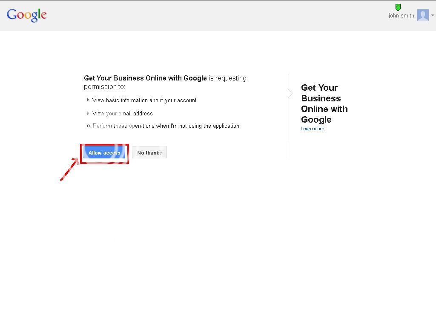Click the bold app name in the permission request
Screen dimensions: 436x327
click(x=145, y=78)
